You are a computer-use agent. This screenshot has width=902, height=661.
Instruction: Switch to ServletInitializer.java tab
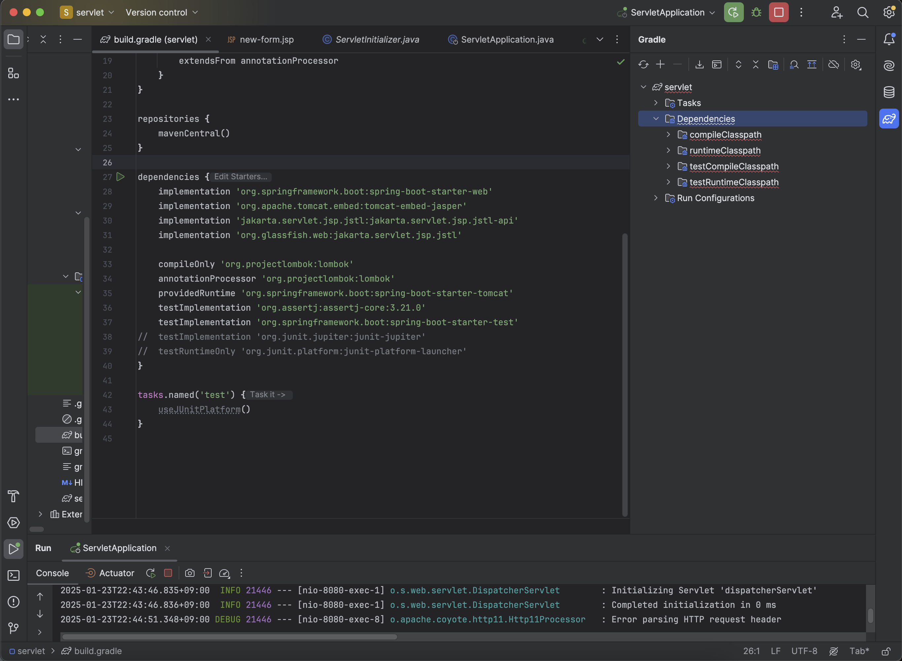pos(371,39)
